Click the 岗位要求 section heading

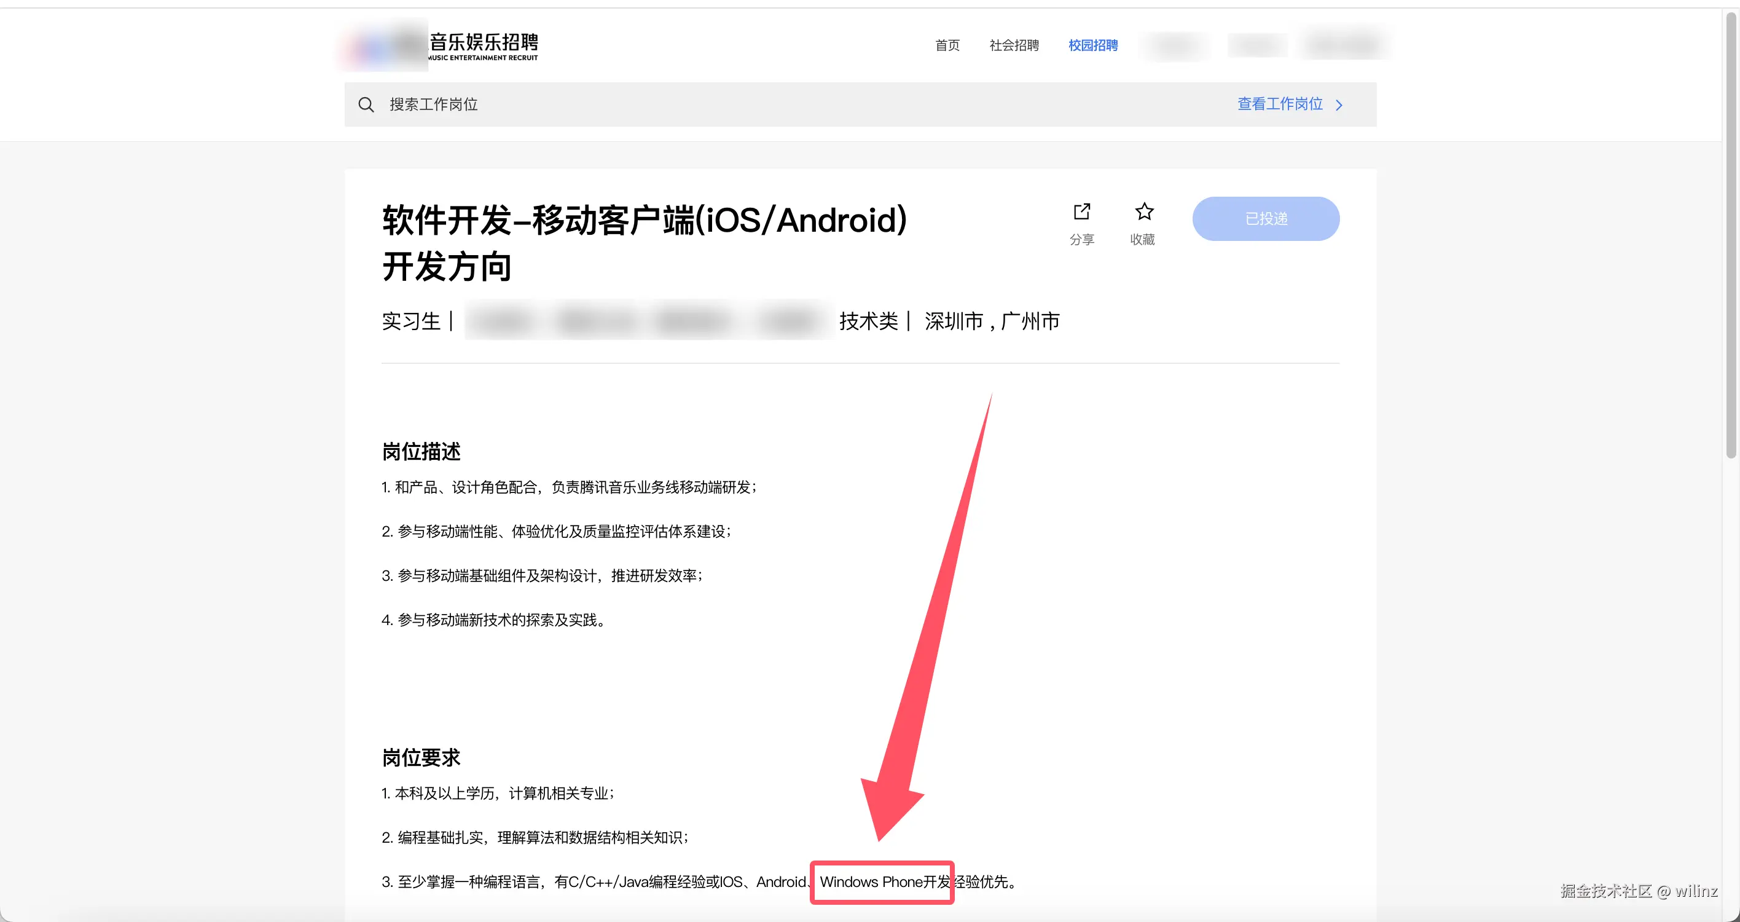pyautogui.click(x=421, y=758)
